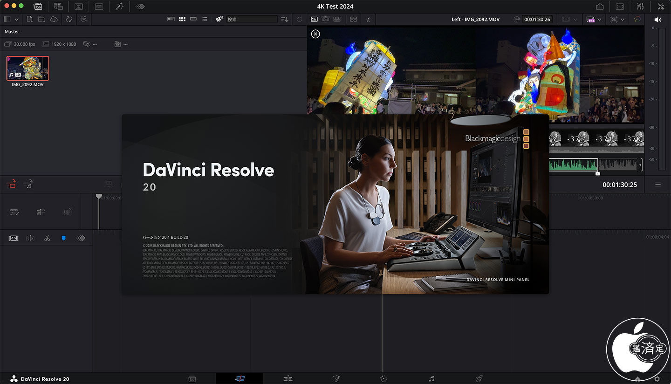671x384 pixels.
Task: Click the timeline playhead handle
Action: pyautogui.click(x=99, y=197)
